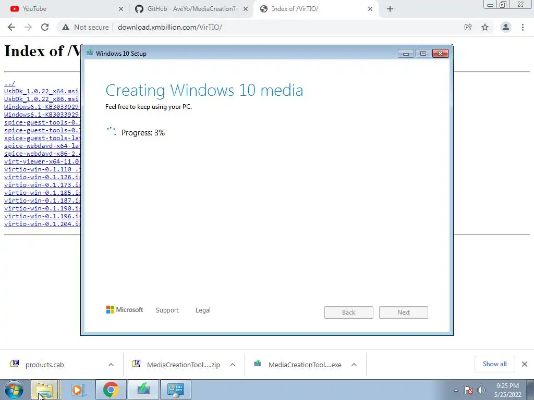
Task: Click the volume speaker tray icon
Action: tap(481, 390)
